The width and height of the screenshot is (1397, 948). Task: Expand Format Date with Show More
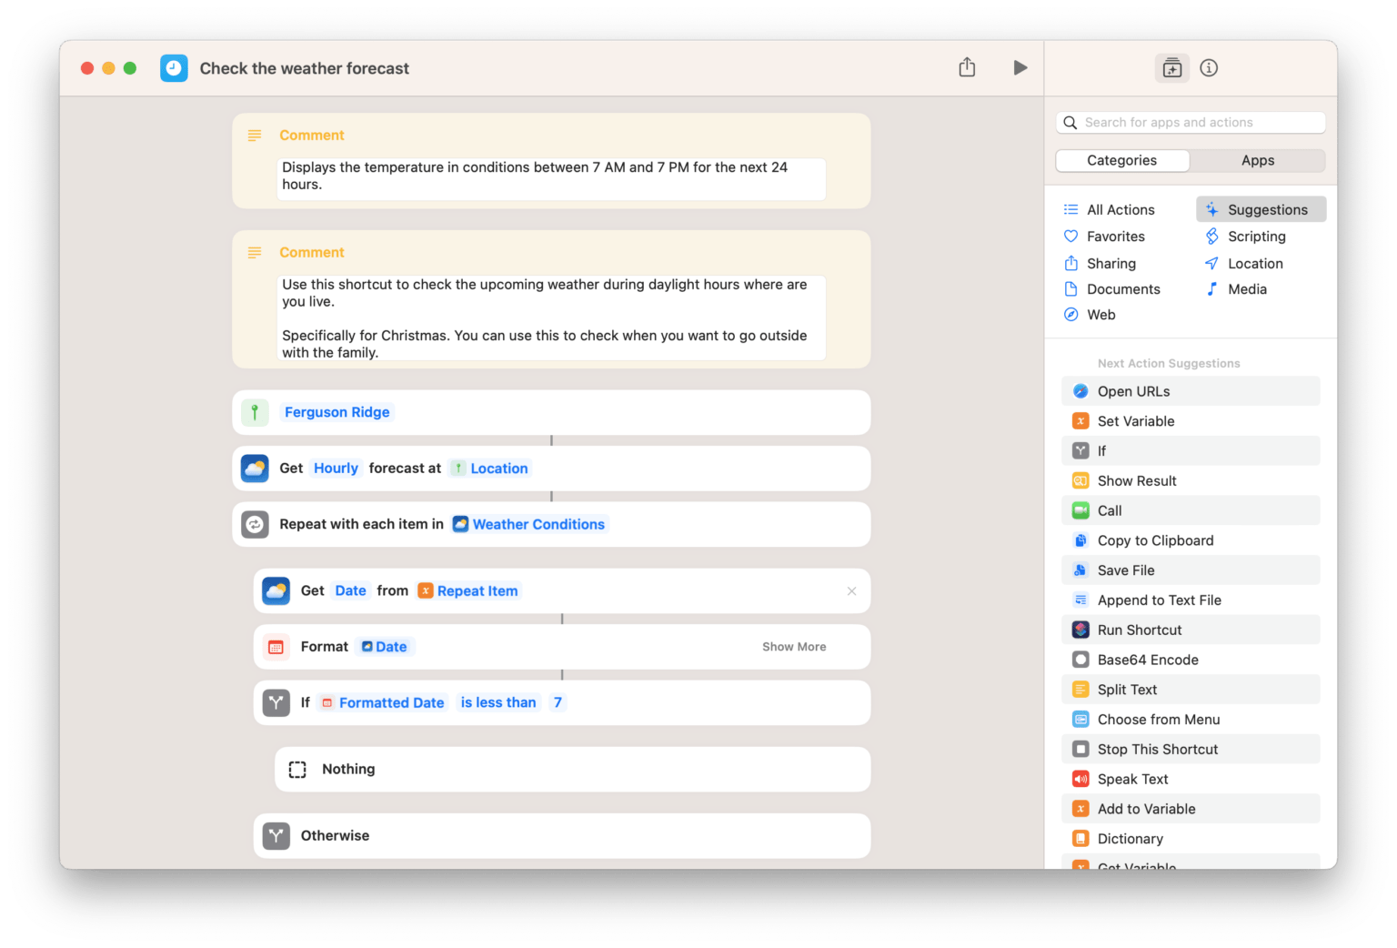[x=793, y=647]
